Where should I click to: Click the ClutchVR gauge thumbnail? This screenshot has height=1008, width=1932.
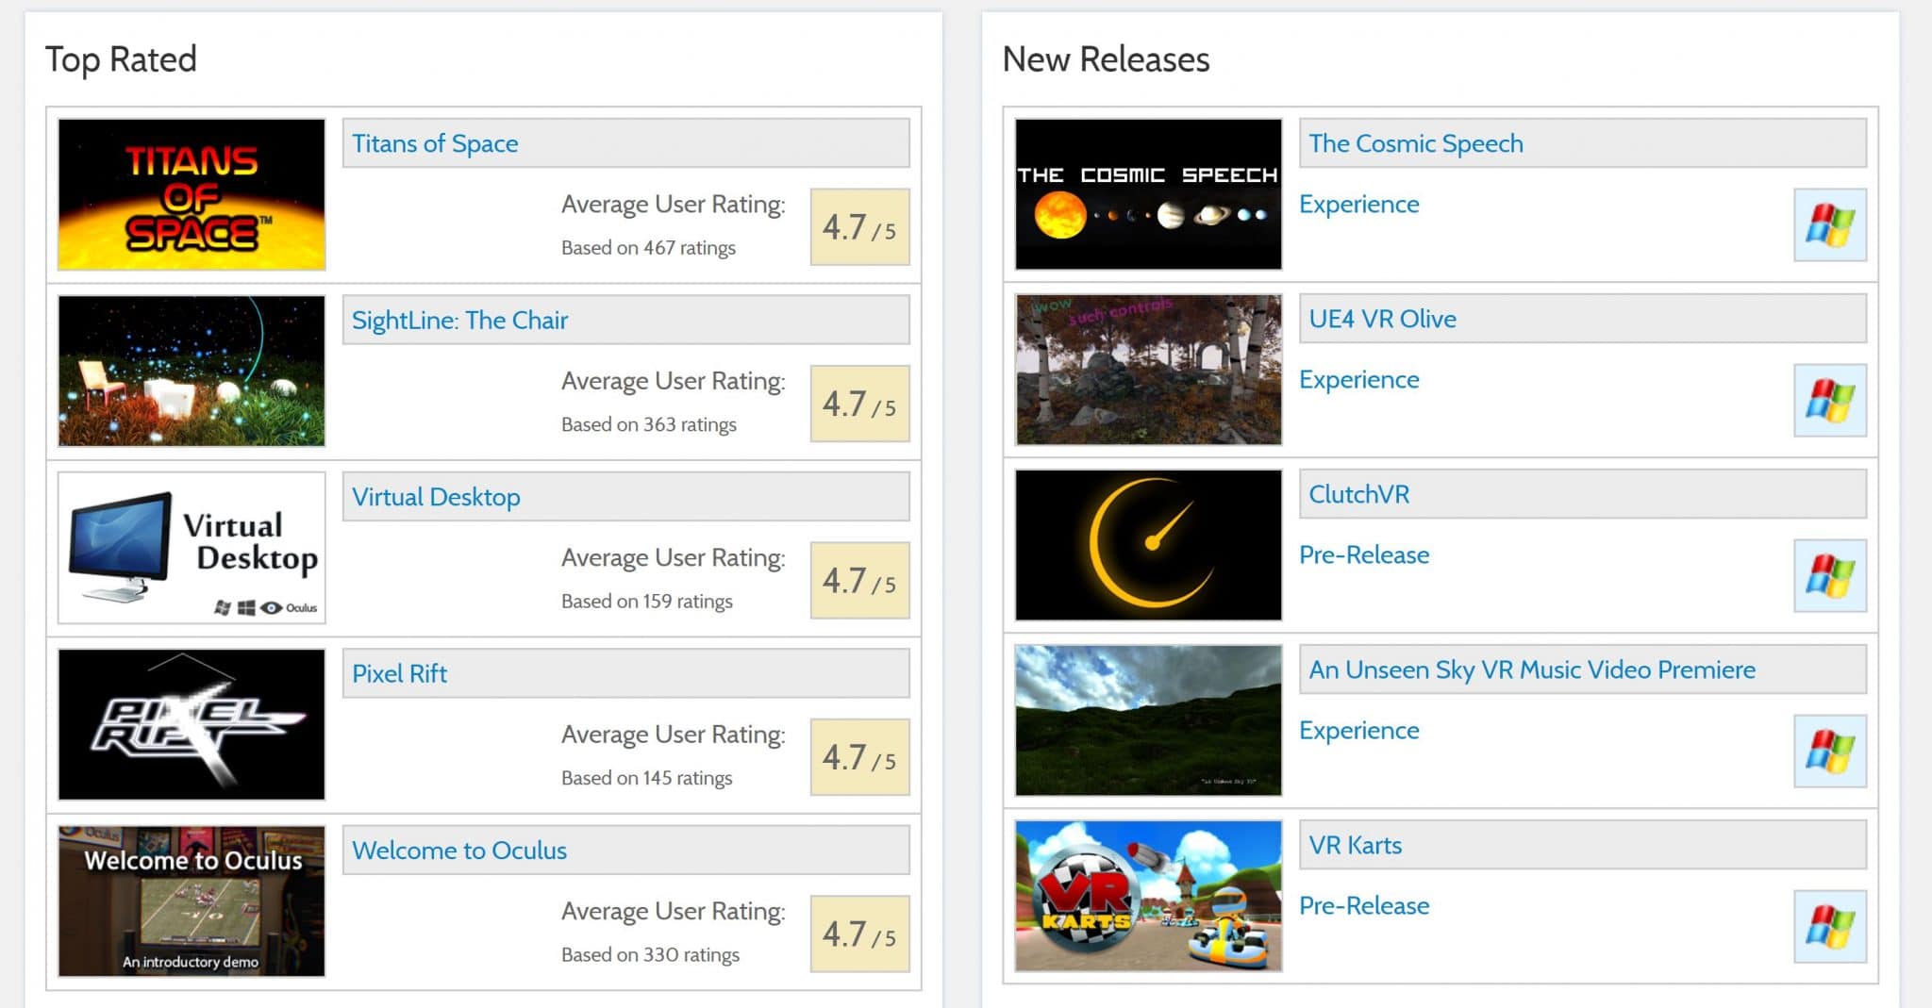(1148, 545)
